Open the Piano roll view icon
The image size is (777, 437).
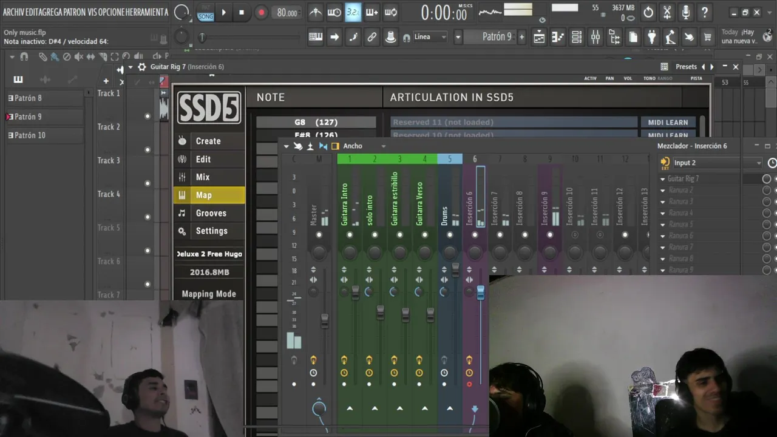558,37
